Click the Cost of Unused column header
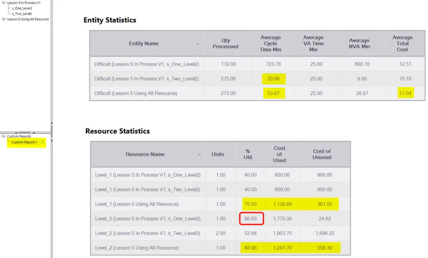The image size is (428, 258). (x=322, y=154)
